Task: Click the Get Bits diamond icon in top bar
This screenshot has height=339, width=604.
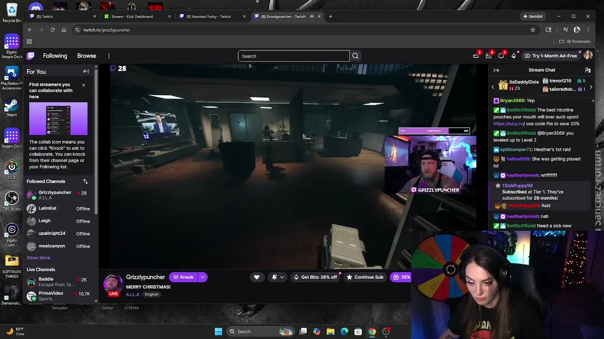Action: [x=514, y=56]
